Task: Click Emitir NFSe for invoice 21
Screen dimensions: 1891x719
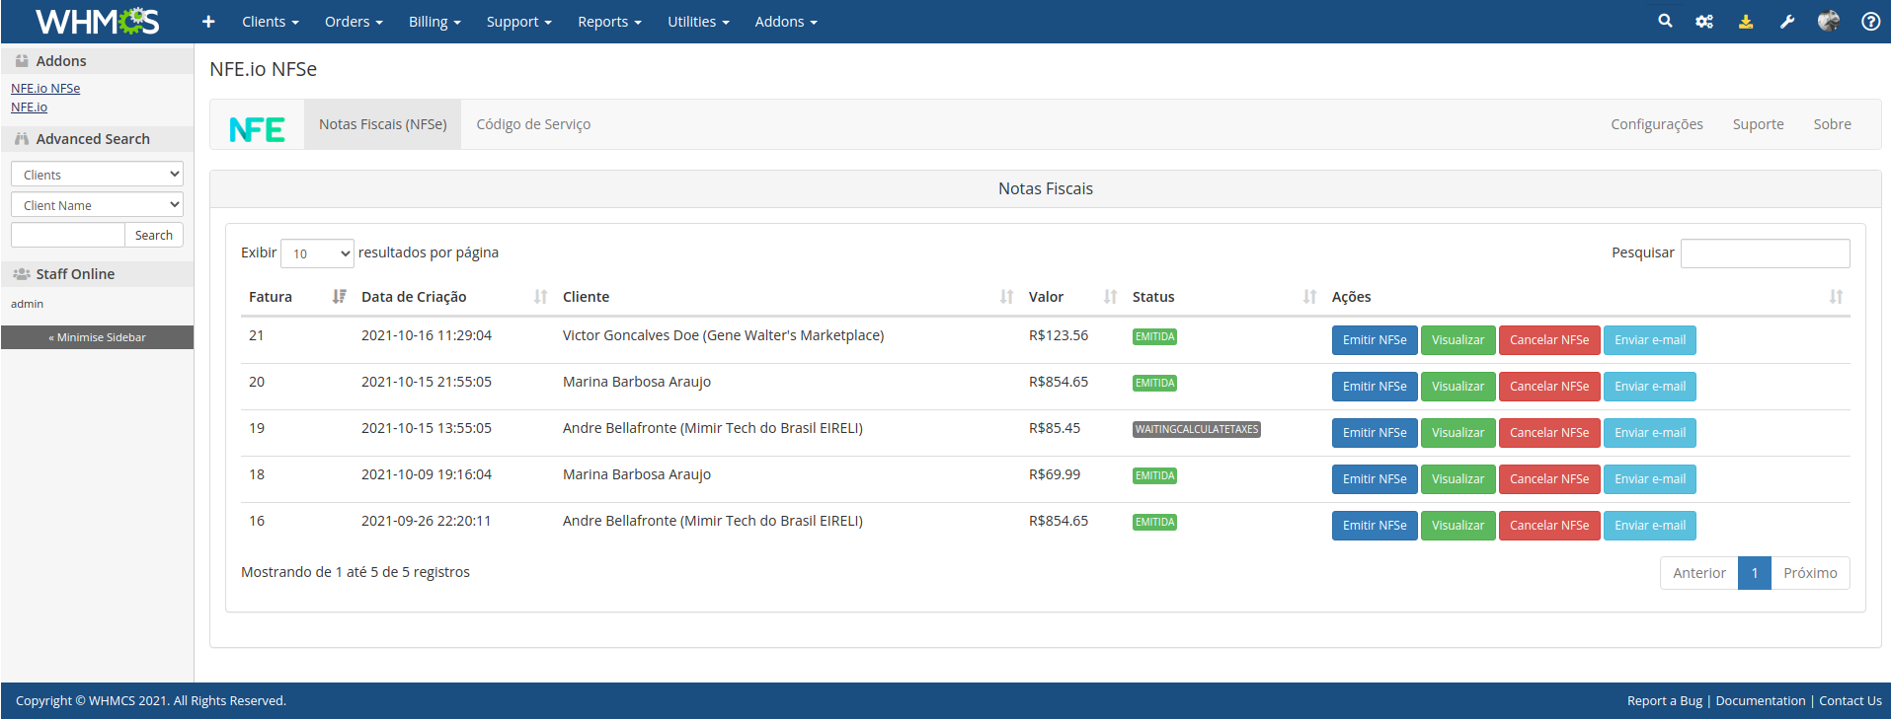Action: tap(1374, 340)
